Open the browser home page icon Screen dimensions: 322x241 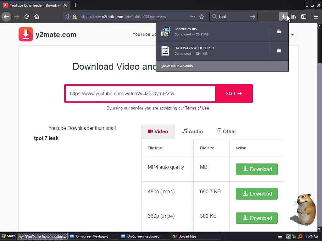coord(37,17)
